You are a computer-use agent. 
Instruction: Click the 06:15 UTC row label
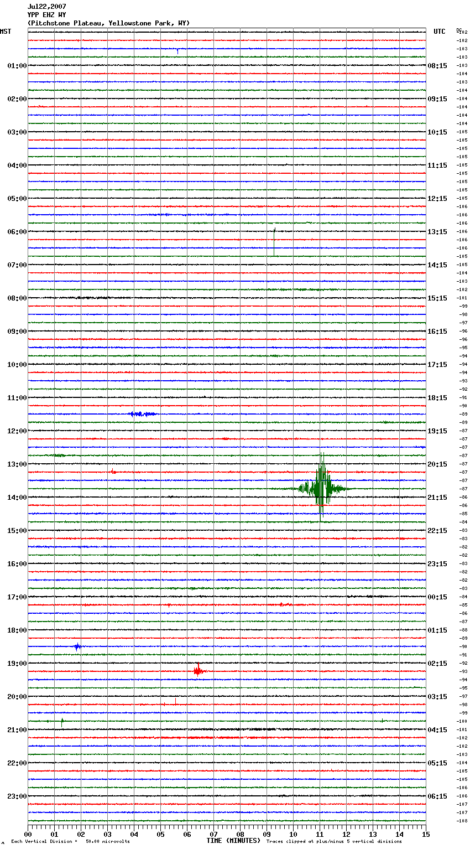(437, 796)
